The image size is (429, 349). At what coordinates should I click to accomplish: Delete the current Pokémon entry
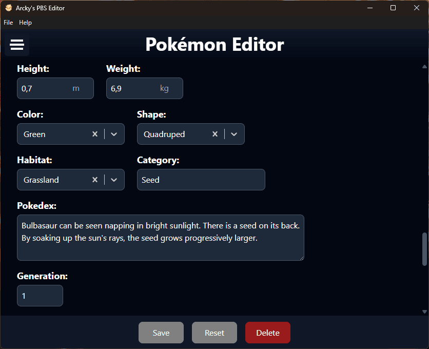point(267,333)
